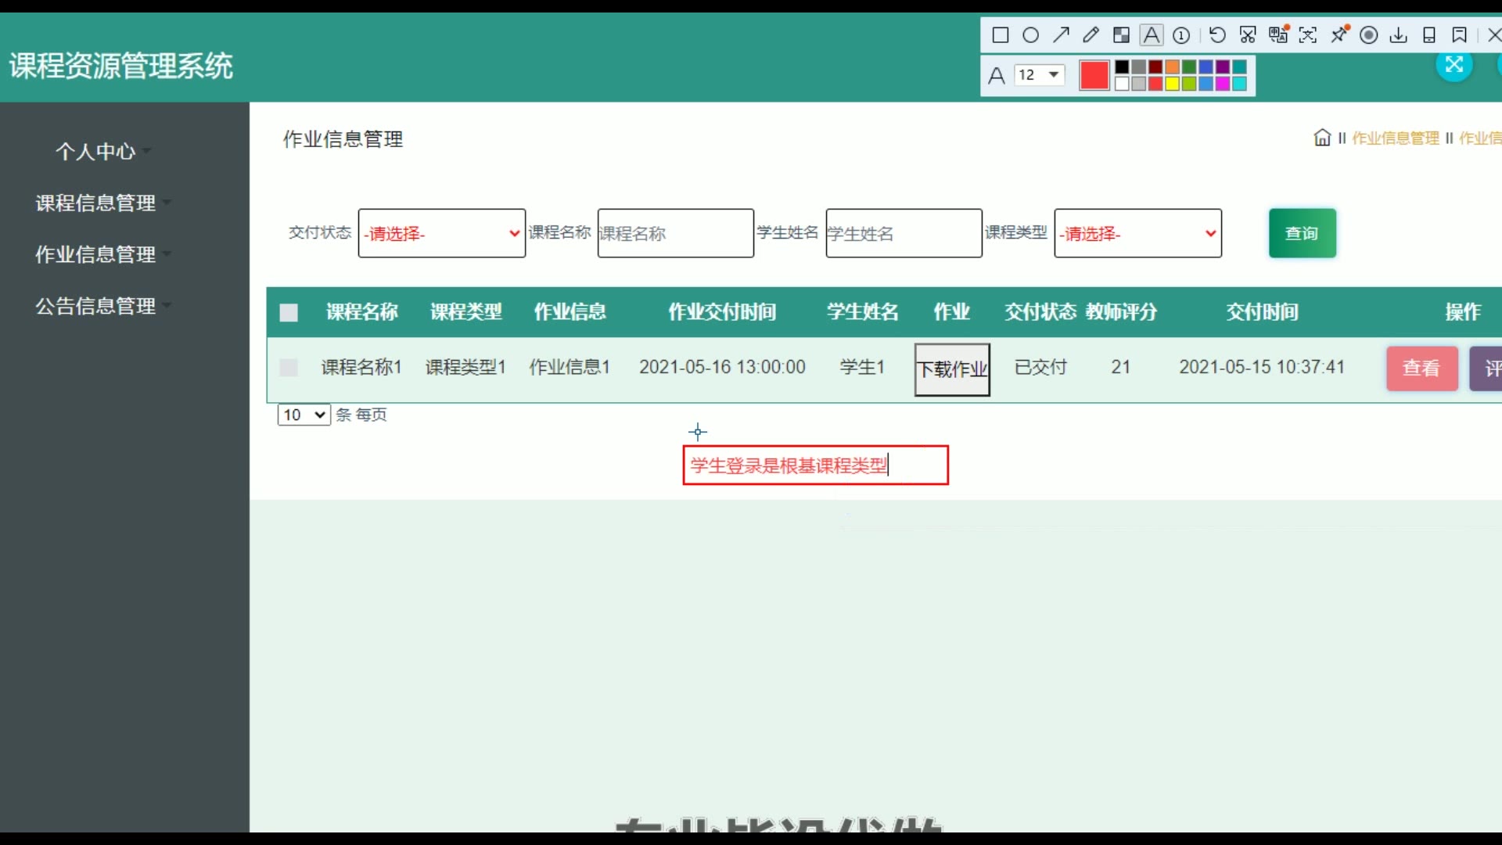Click the 查询 search button
Screen dimensions: 1502x845
pyautogui.click(x=1302, y=233)
